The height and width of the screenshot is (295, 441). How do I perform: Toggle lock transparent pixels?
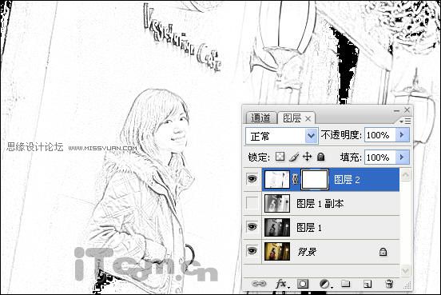(x=280, y=157)
